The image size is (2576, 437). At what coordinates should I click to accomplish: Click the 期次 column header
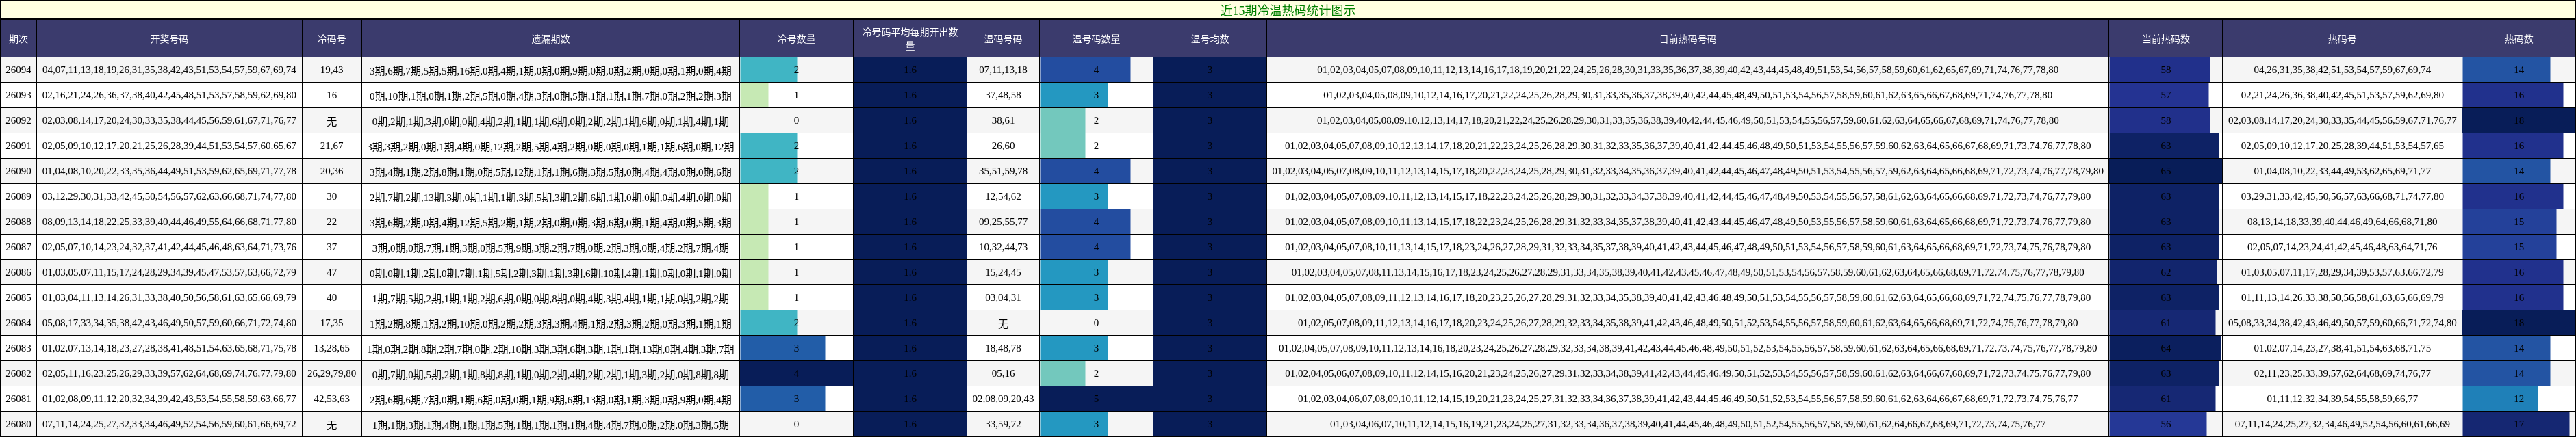18,39
